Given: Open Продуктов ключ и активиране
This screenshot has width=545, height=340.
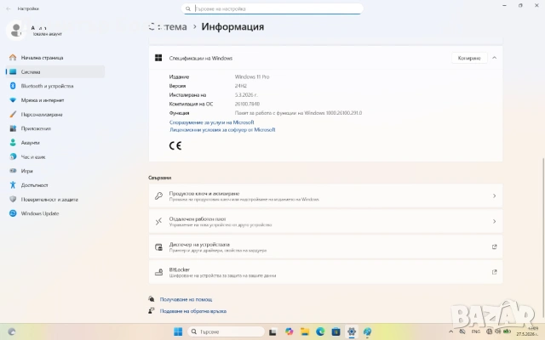Looking at the screenshot, I should pos(325,196).
